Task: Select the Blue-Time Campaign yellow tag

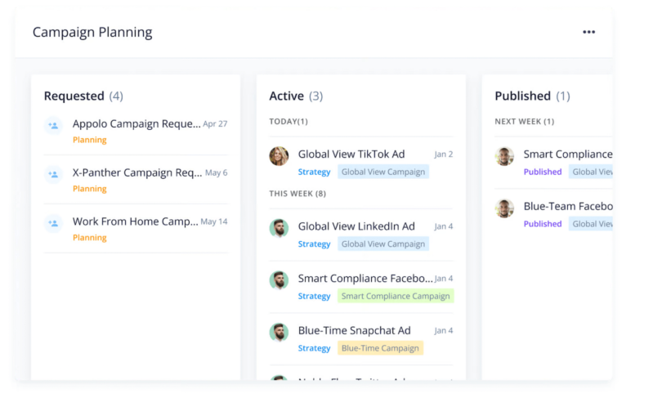Action: point(379,348)
